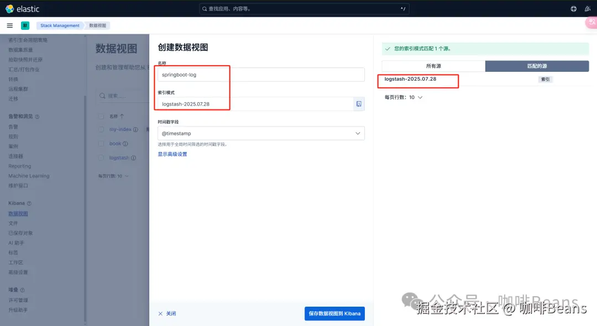Click the search icon in the global search bar
The width and height of the screenshot is (597, 326).
point(205,9)
